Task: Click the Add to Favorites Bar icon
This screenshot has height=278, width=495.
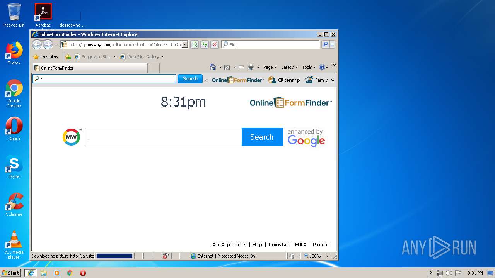Action: point(68,57)
